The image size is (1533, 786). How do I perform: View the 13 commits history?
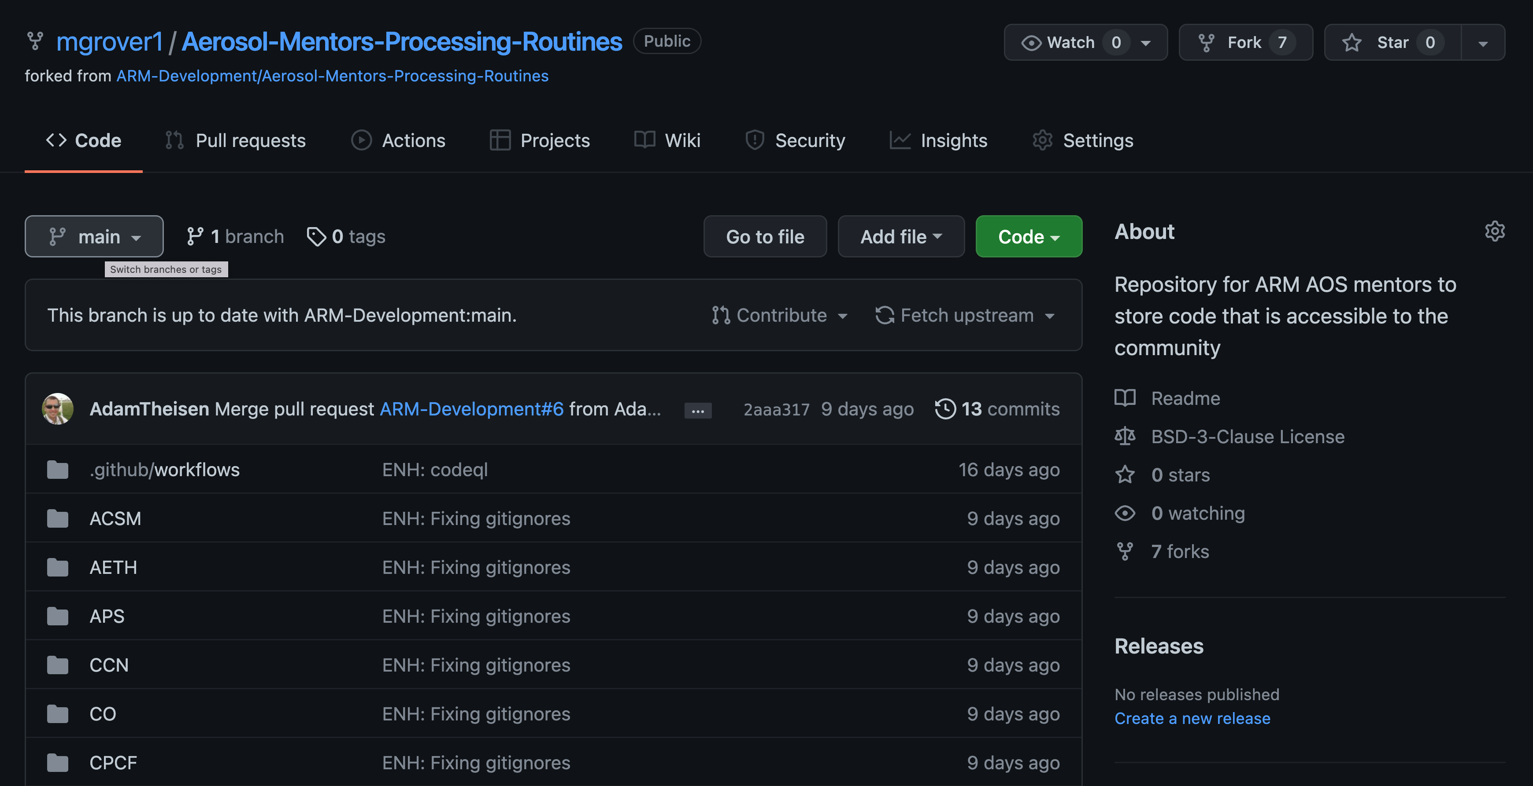[x=997, y=408]
